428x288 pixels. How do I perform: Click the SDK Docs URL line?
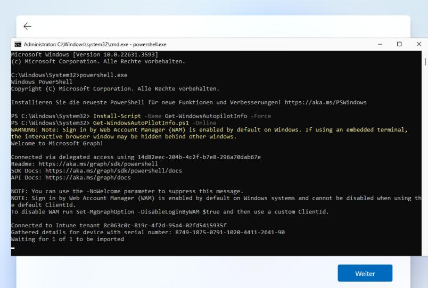pos(96,170)
